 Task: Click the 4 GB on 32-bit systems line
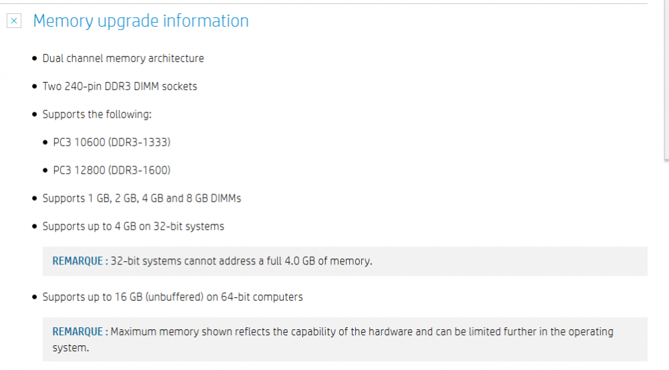coord(133,226)
